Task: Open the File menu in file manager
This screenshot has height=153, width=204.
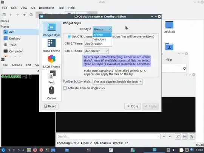Action: pos(5,8)
